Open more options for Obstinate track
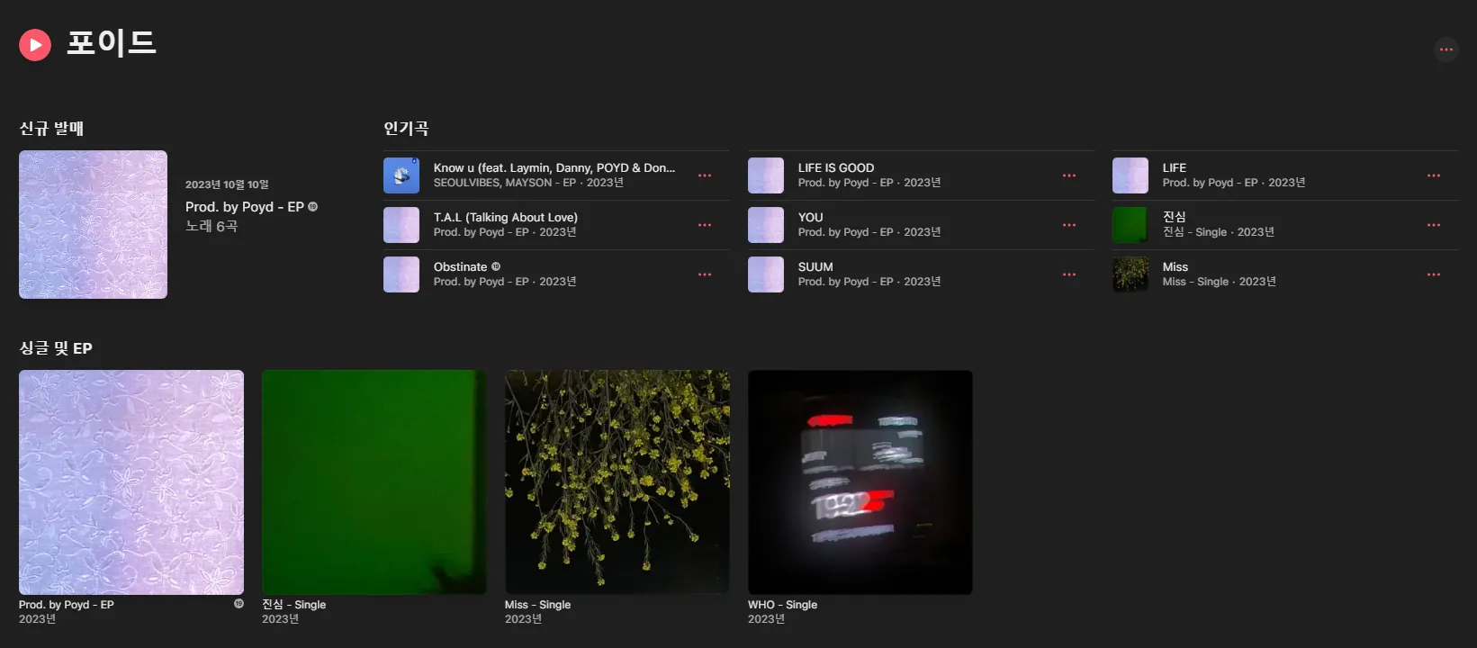The image size is (1477, 648). point(705,274)
